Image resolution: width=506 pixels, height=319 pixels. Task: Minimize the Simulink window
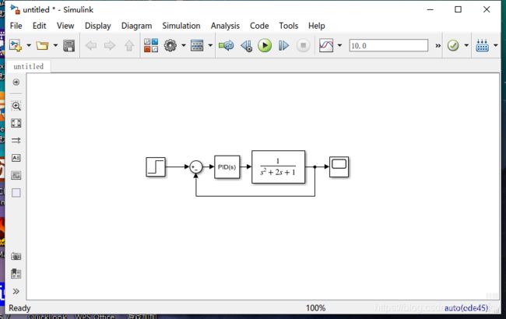[430, 9]
